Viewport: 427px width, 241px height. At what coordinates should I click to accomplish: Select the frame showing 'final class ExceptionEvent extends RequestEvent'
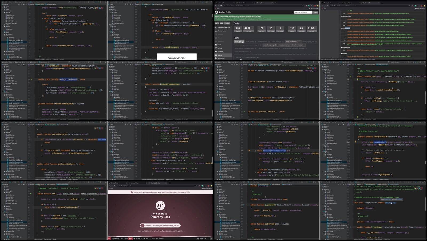click(373, 210)
